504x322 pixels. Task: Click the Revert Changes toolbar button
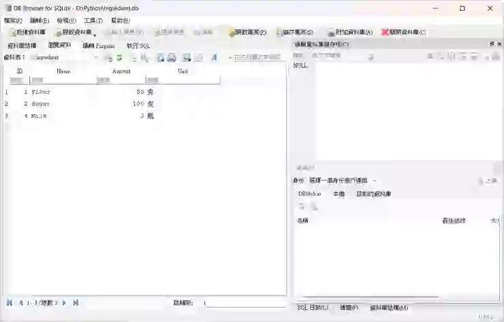(169, 33)
